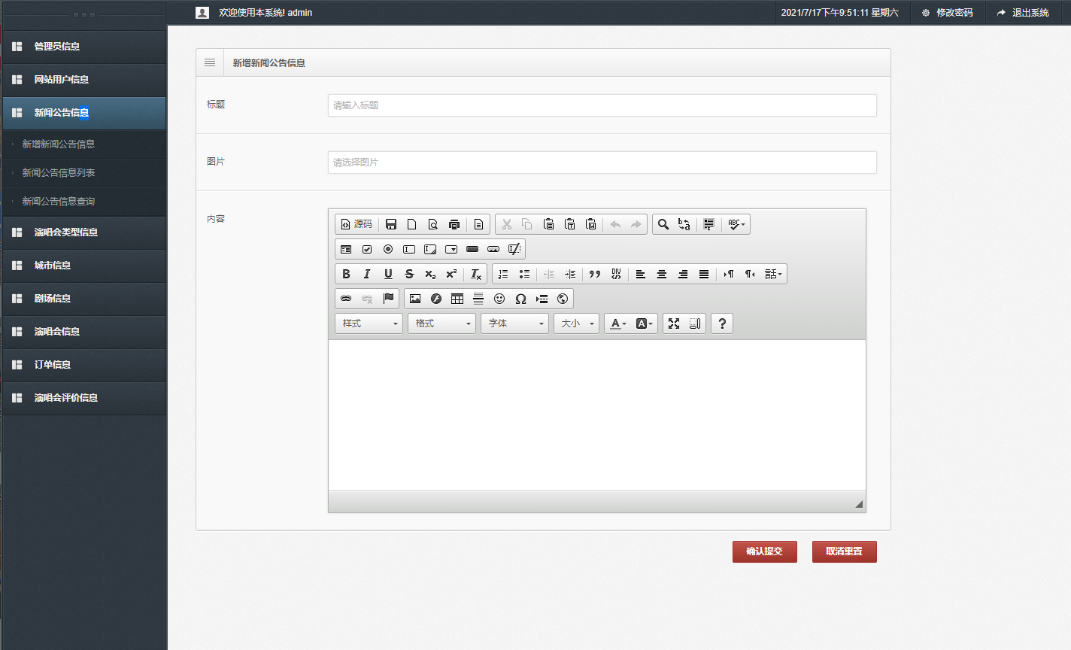
Task: Toggle italic text formatting
Action: [367, 274]
